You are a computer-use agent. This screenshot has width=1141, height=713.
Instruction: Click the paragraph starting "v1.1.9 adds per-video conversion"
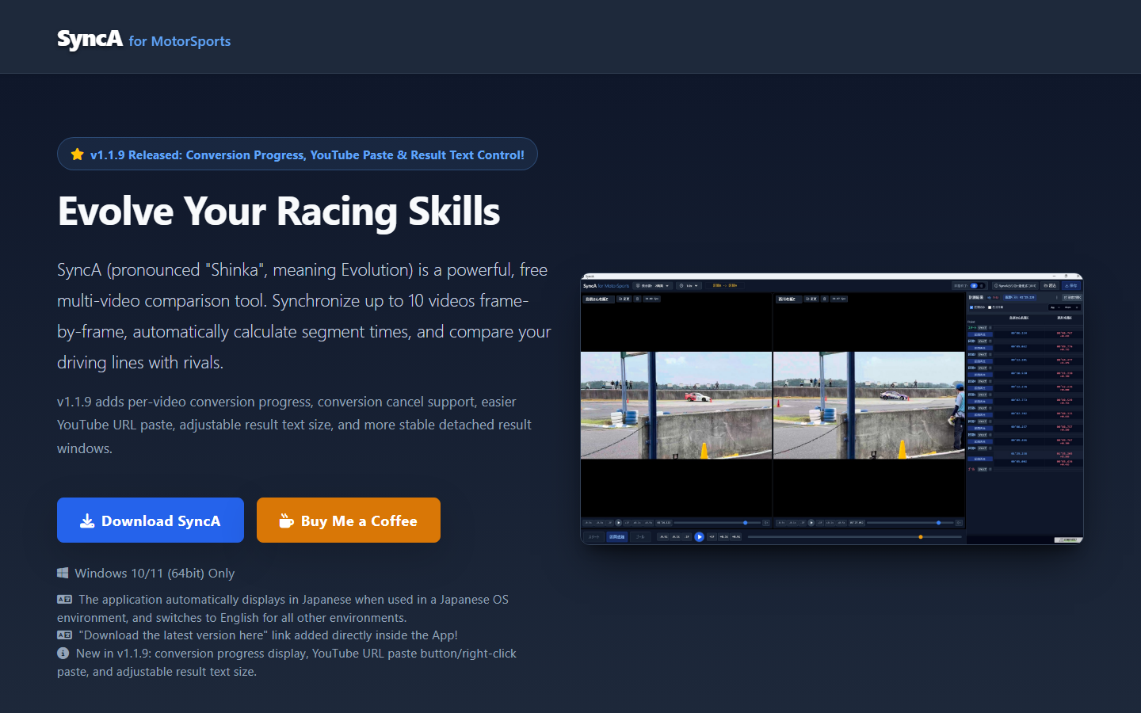pyautogui.click(x=295, y=425)
